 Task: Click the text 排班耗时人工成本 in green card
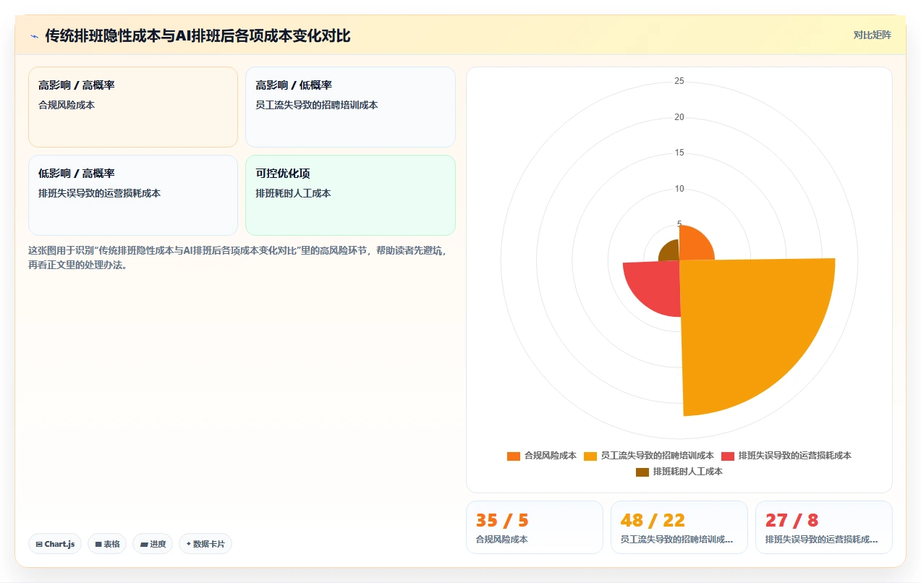click(293, 193)
